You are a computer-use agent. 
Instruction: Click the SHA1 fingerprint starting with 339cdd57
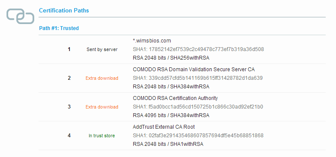click(198, 78)
